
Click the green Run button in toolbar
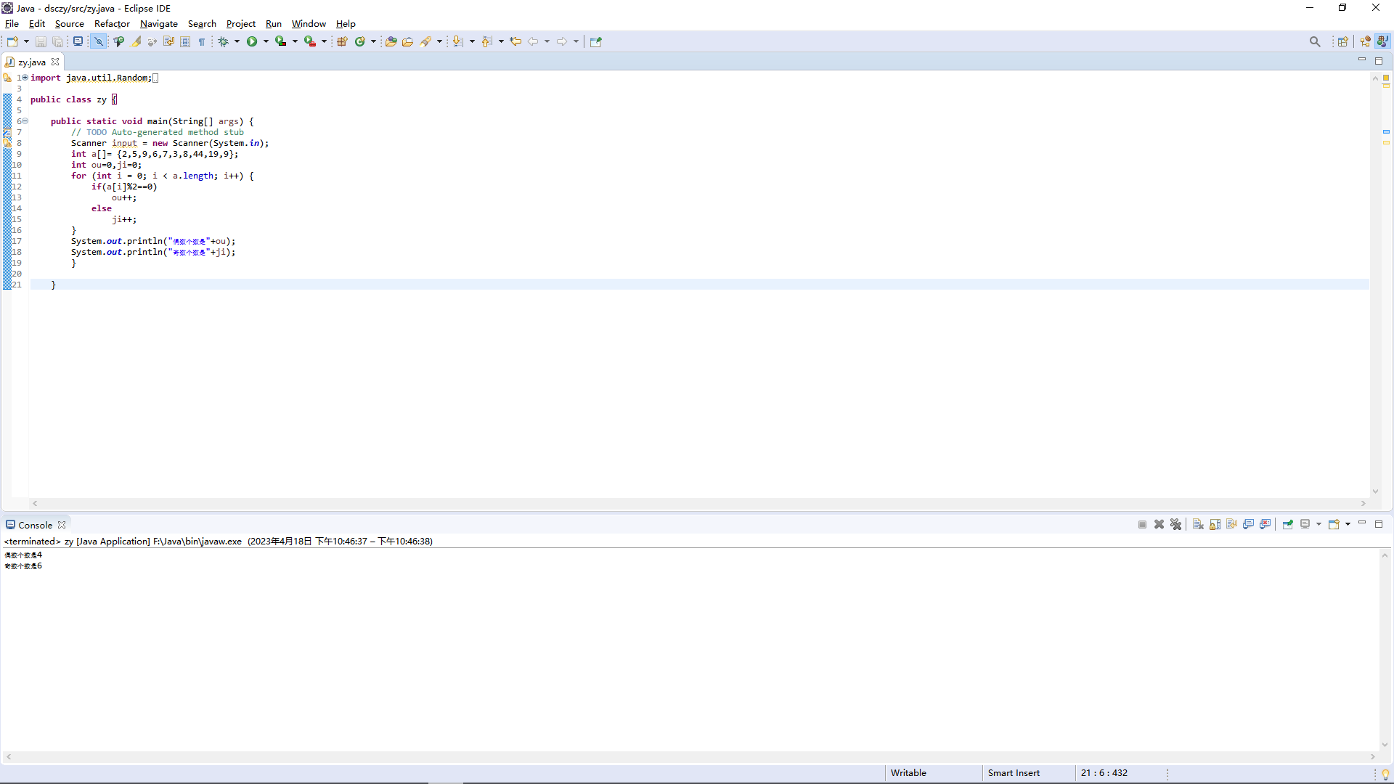252,41
